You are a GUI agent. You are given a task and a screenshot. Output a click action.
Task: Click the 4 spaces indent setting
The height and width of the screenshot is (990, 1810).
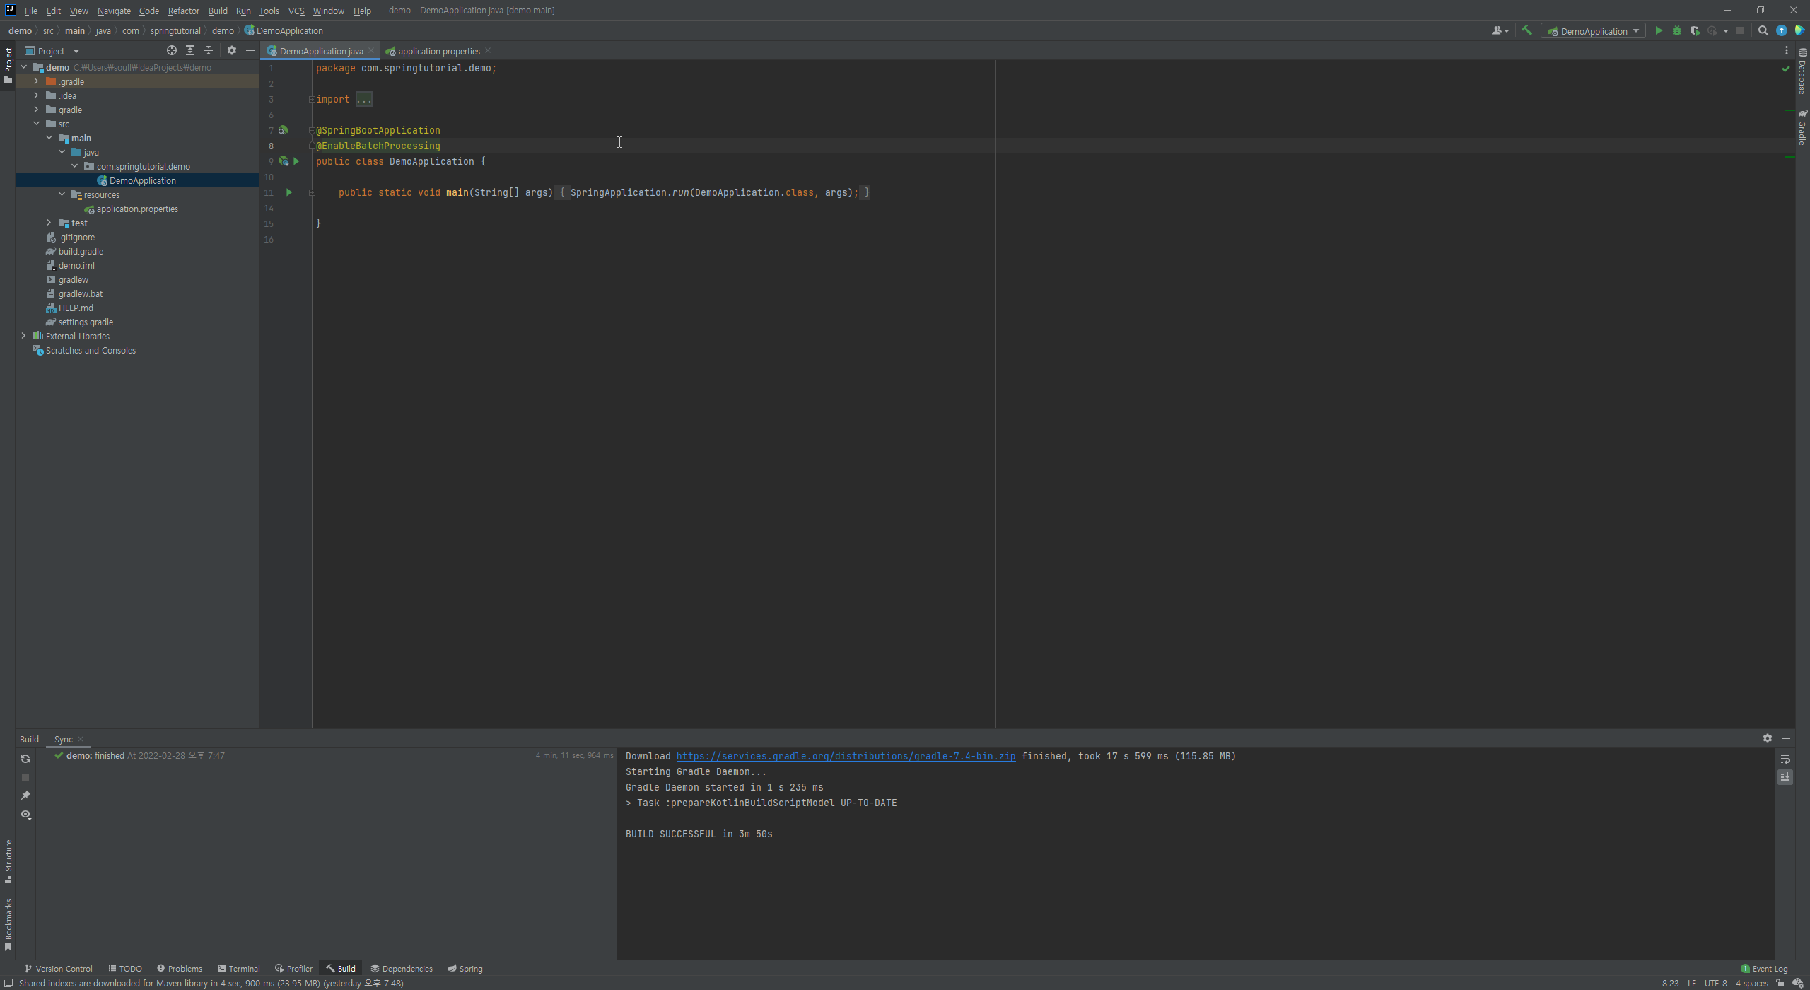(x=1751, y=984)
